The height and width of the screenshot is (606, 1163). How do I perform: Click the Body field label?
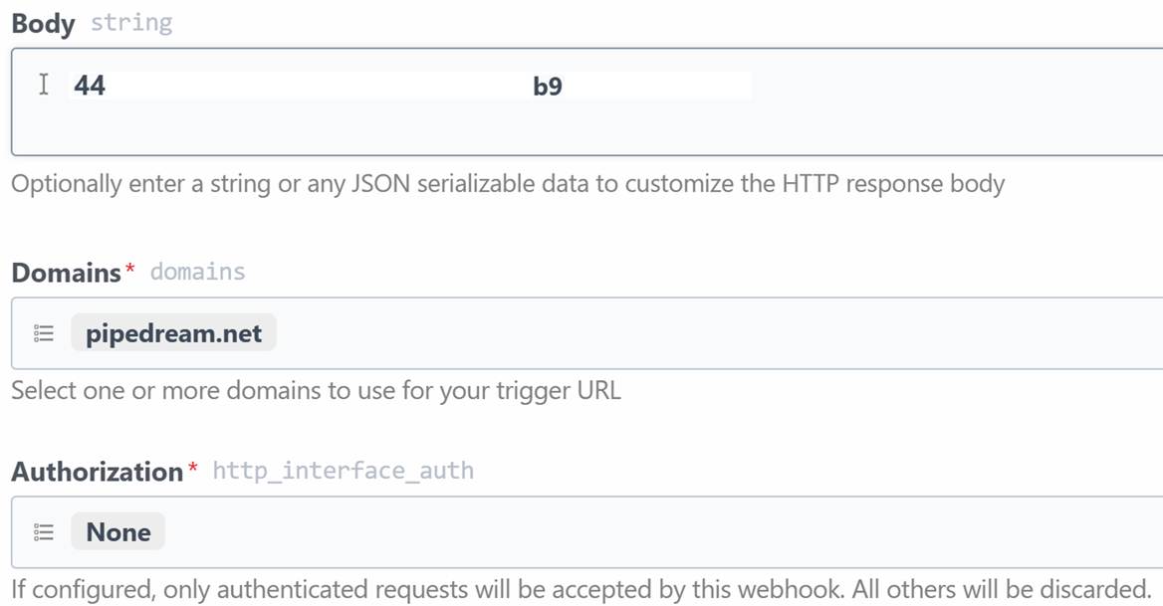click(43, 24)
